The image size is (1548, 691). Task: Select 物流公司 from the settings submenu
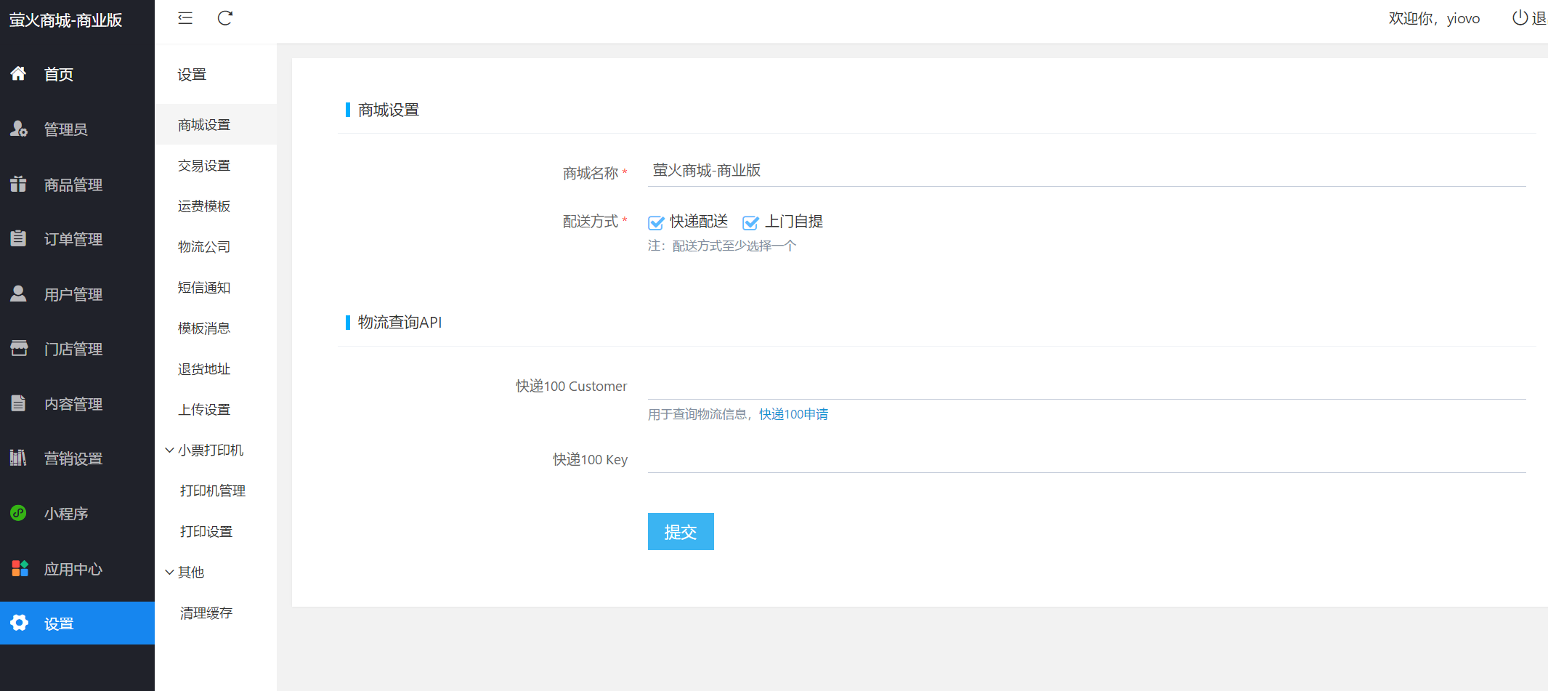pos(204,247)
